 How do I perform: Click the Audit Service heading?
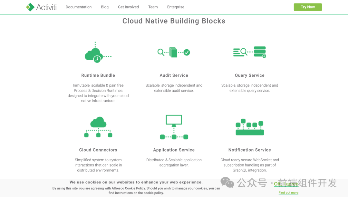(174, 75)
